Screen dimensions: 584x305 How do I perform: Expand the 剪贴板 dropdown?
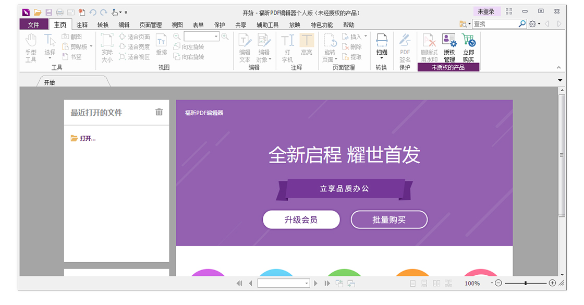91,46
